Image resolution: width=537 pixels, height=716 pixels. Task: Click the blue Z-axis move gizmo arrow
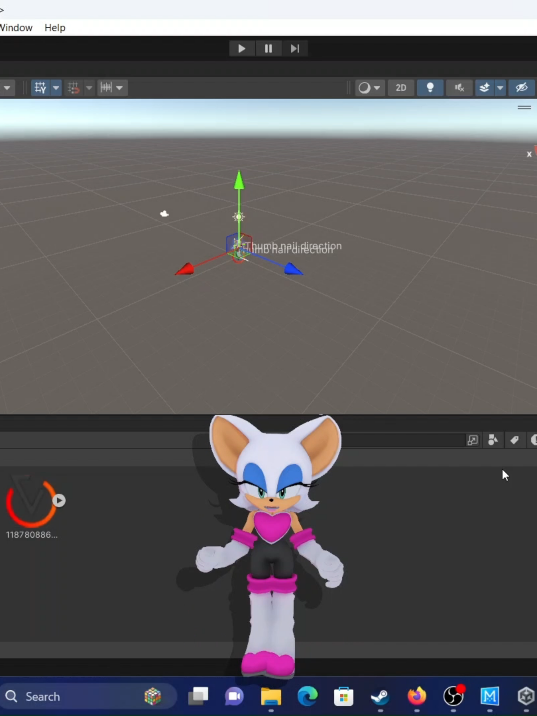point(294,269)
